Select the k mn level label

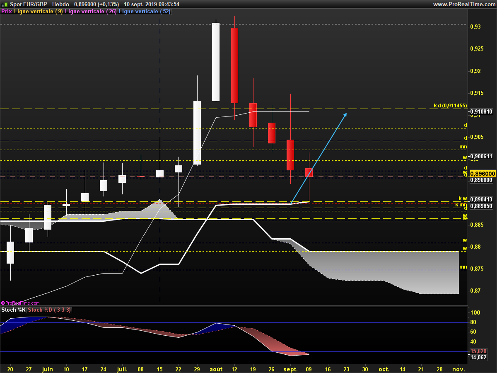461,205
